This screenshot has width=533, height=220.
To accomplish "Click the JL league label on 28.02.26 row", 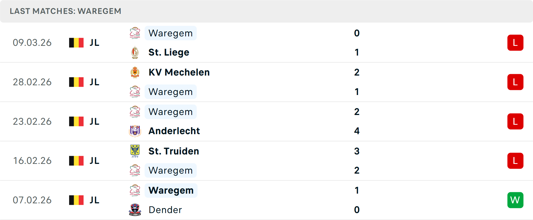I will pyautogui.click(x=94, y=82).
